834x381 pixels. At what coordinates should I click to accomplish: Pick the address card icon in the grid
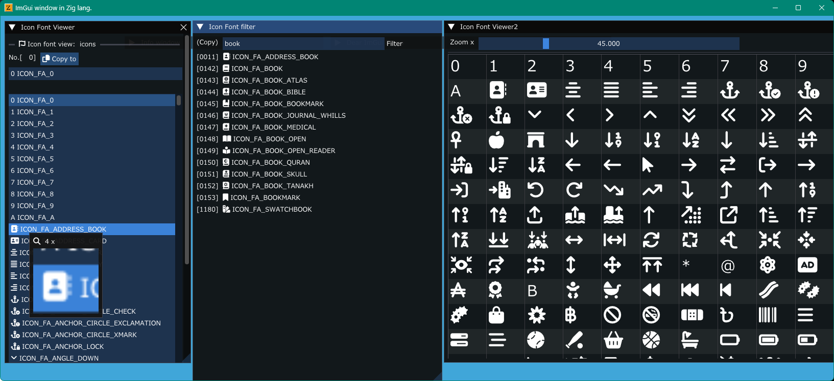tap(537, 90)
